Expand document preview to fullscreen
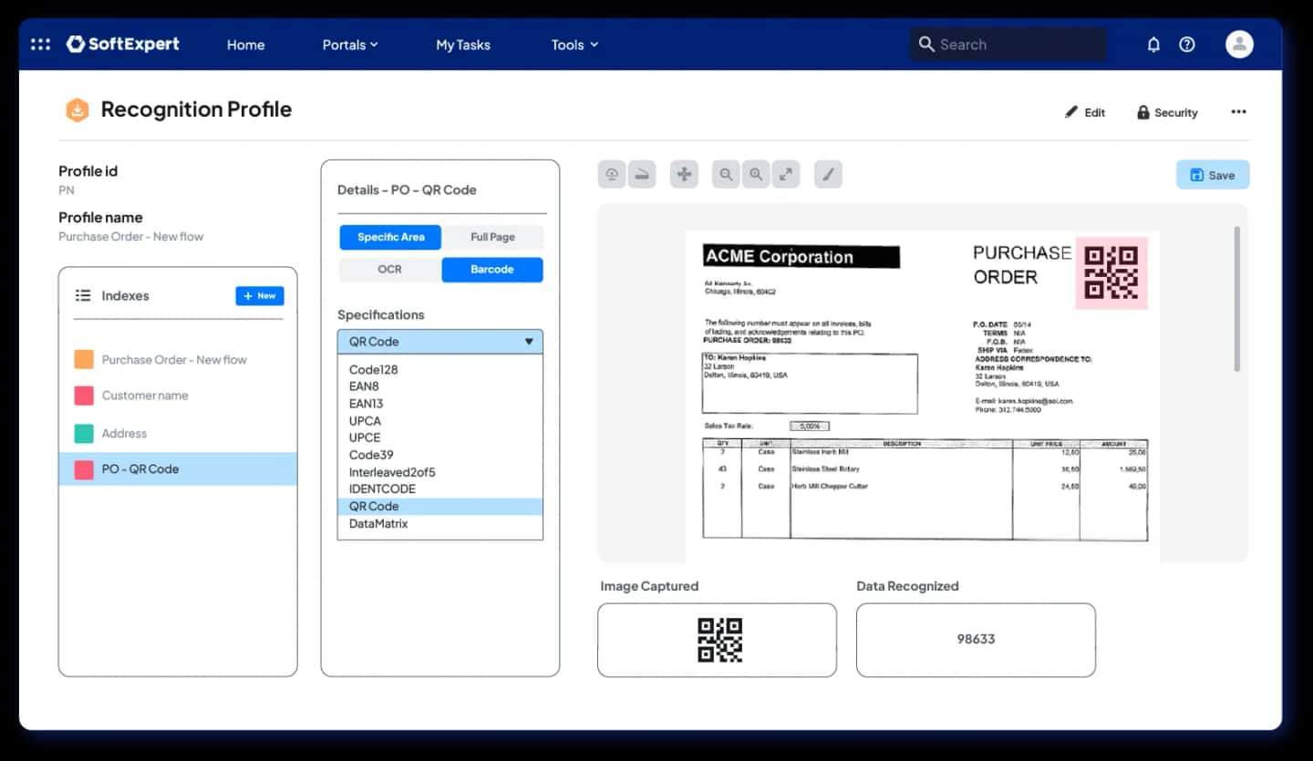This screenshot has height=761, width=1313. [x=786, y=174]
